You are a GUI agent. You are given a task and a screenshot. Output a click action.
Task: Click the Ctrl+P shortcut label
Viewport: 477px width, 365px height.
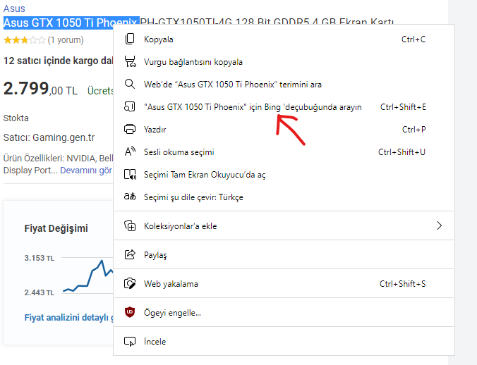pyautogui.click(x=413, y=130)
